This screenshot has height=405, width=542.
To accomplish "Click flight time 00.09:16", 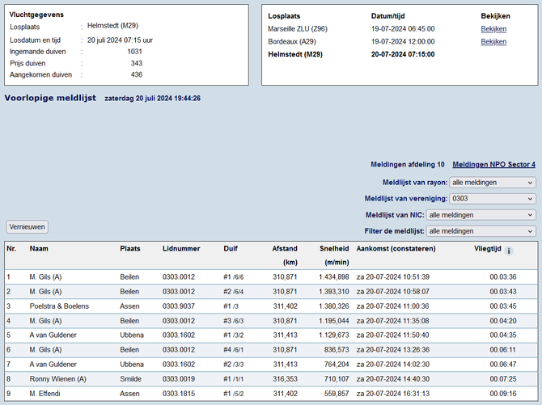I will coord(503,394).
